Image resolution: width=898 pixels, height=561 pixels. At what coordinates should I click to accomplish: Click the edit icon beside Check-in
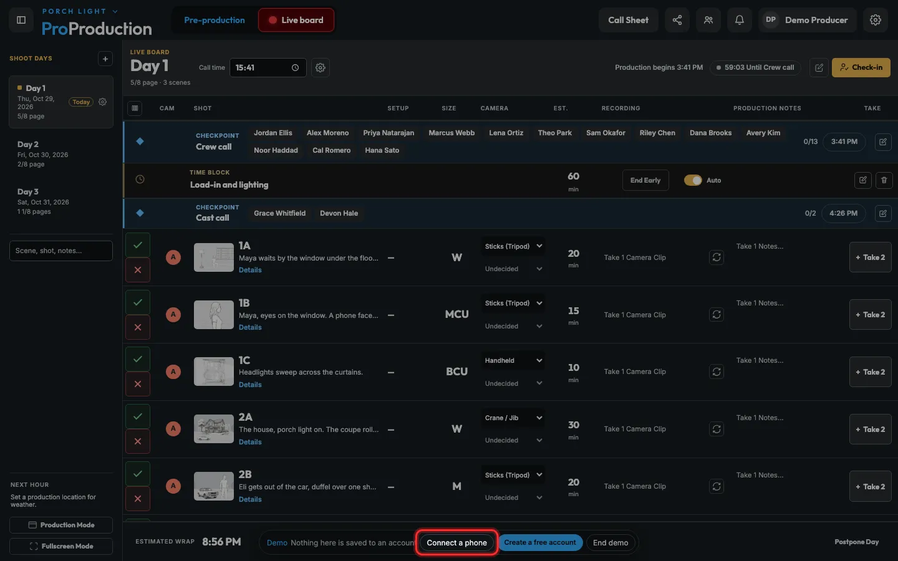[x=819, y=68]
